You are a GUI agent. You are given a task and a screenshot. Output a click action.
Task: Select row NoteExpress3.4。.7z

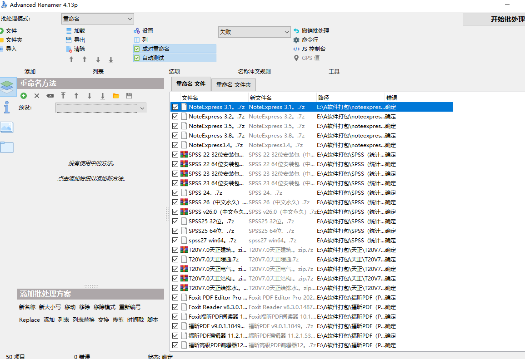tap(312, 145)
